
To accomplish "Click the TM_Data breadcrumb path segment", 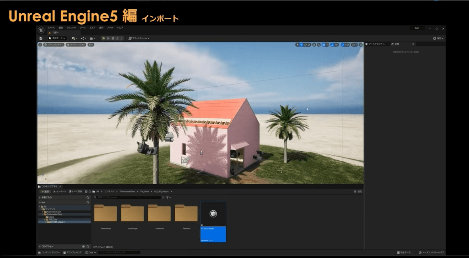I will pos(144,191).
